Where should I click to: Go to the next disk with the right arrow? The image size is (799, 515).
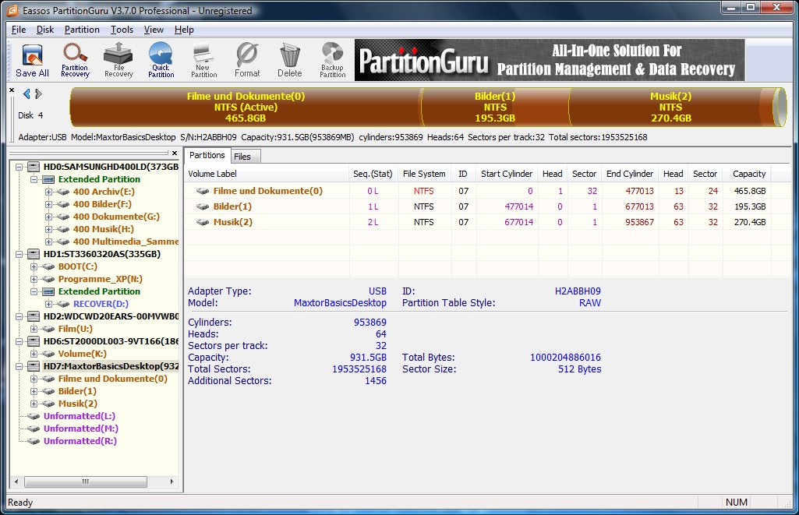pyautogui.click(x=38, y=93)
